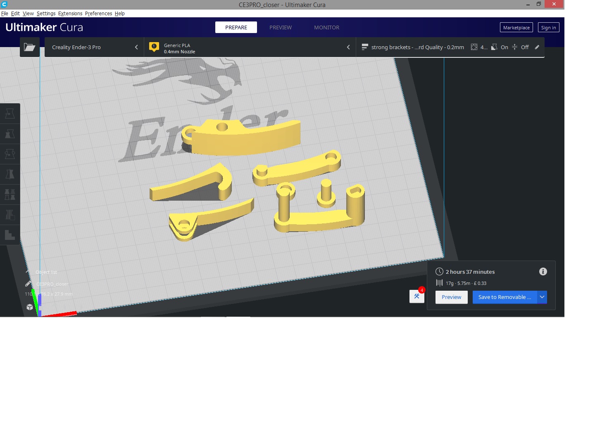Screen dimensions: 595x422
Task: Select the staircase-shaped tool at toolbar bottom
Action: 10,235
